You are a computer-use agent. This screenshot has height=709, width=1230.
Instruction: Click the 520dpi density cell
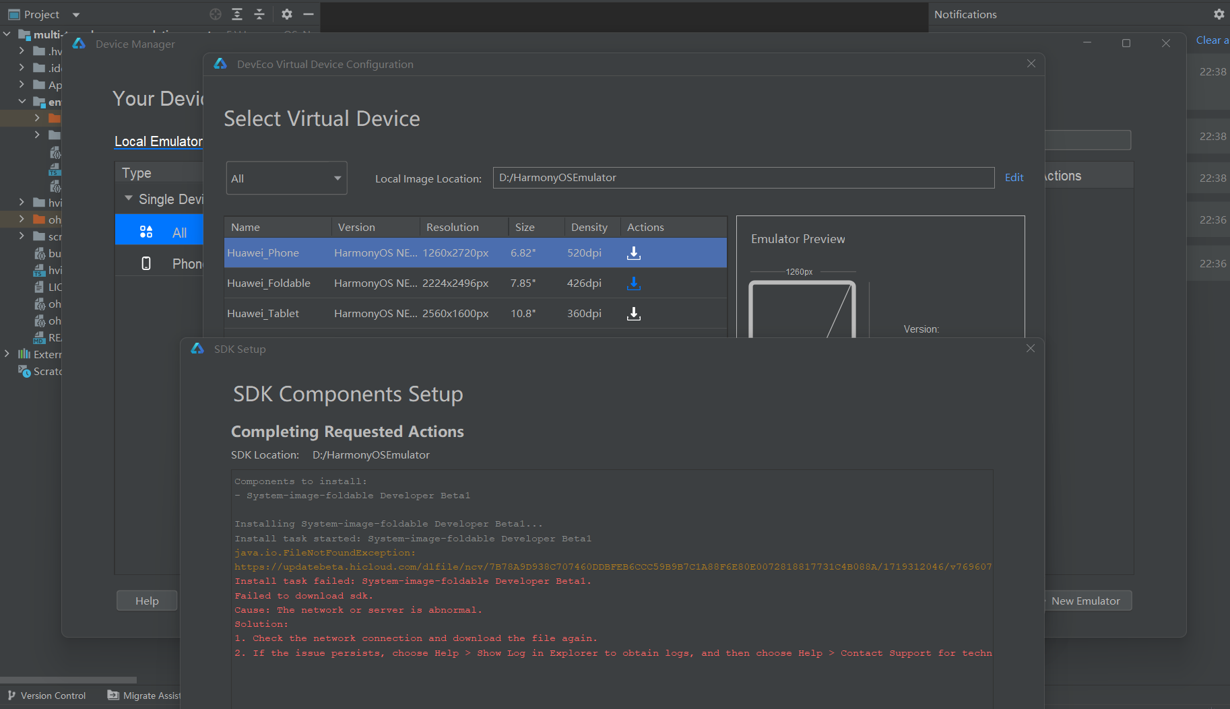[x=584, y=253]
